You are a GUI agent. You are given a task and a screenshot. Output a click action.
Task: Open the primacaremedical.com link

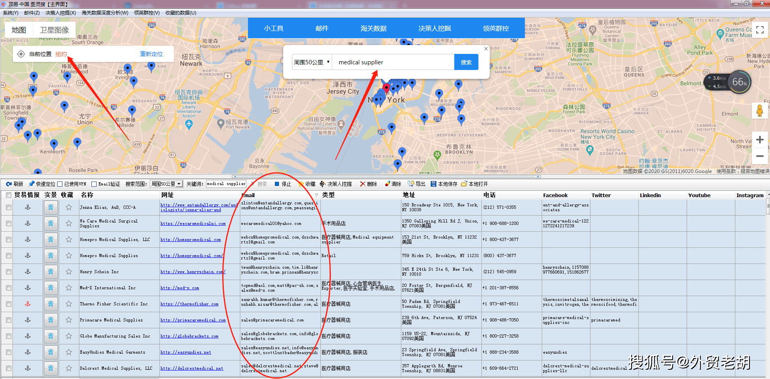pos(193,320)
